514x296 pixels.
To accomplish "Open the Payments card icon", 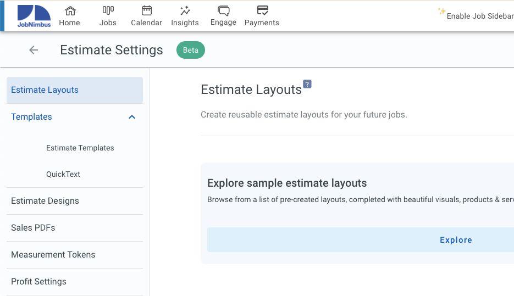I will [x=262, y=11].
